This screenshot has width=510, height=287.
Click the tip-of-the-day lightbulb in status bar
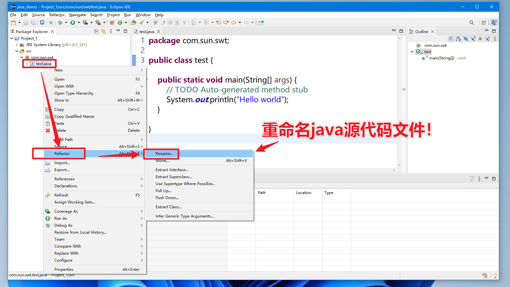(x=495, y=275)
